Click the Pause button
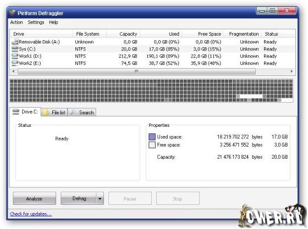 [x=130, y=199]
